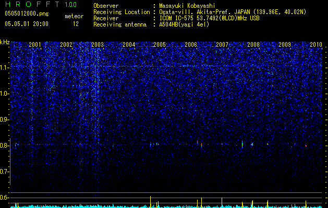Click the version number 1.0.0
The height and width of the screenshot is (208, 328).
pos(70,5)
